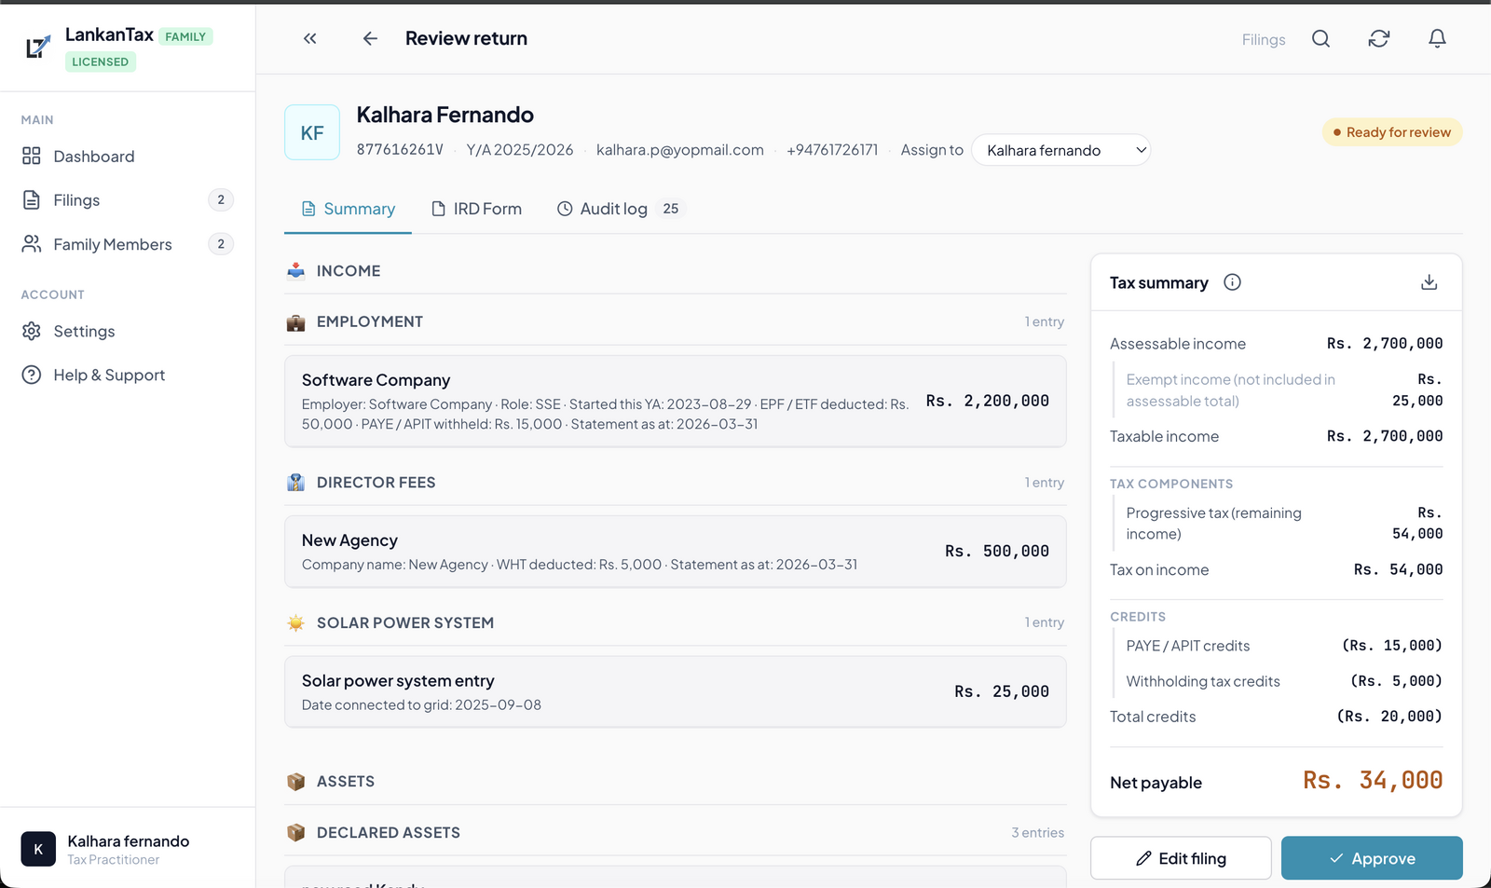The height and width of the screenshot is (888, 1491).
Task: Click Declared Assets 3 entries label
Action: (x=1037, y=833)
